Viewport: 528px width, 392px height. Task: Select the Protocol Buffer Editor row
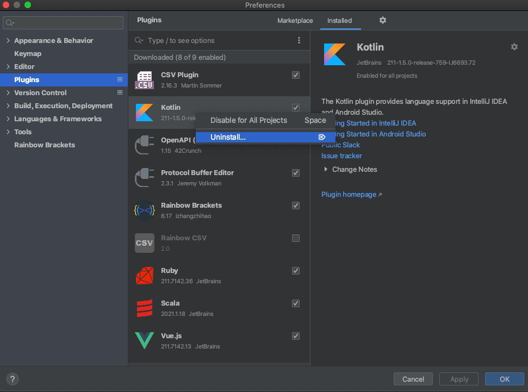(219, 178)
